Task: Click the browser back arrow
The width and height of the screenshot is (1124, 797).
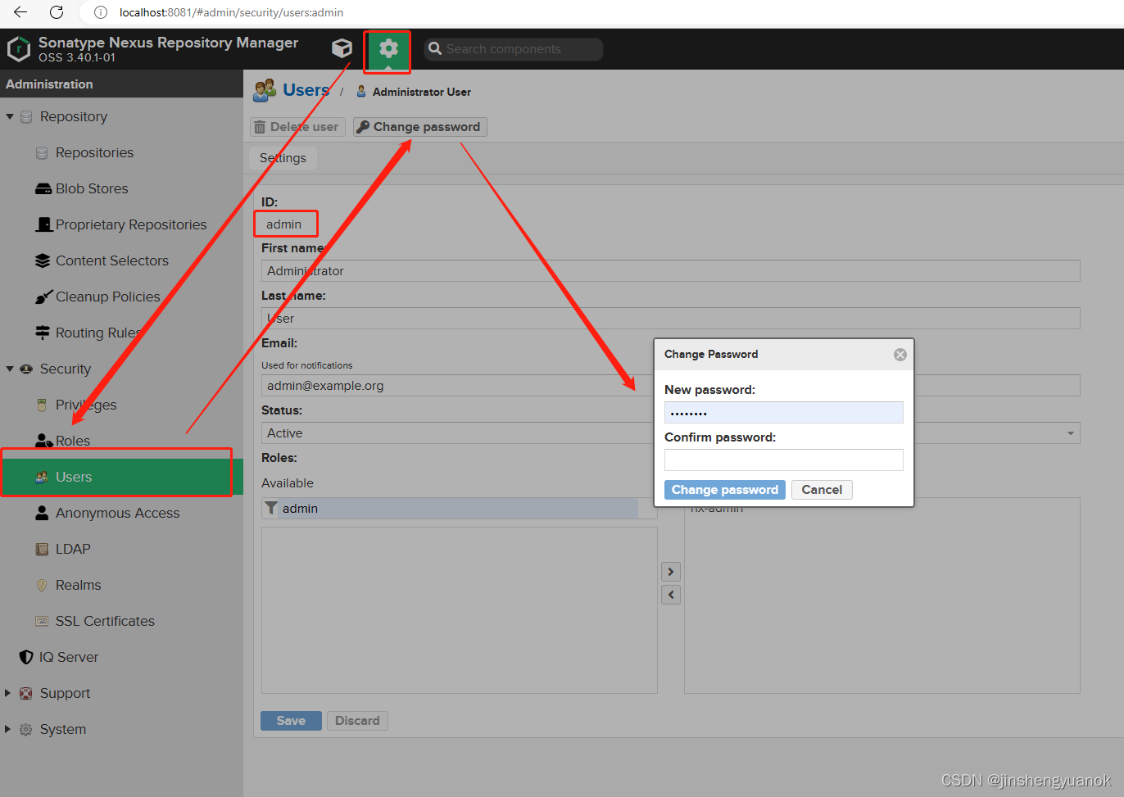Action: pos(20,12)
